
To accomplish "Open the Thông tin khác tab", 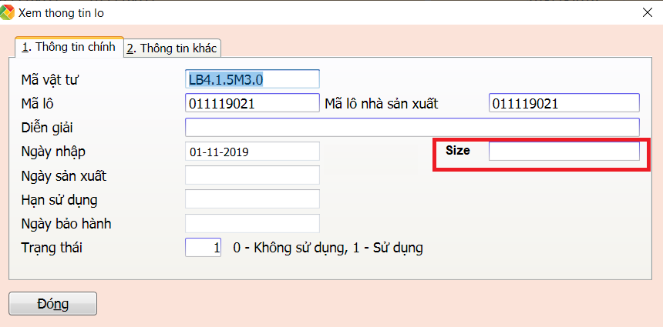I will pyautogui.click(x=173, y=48).
